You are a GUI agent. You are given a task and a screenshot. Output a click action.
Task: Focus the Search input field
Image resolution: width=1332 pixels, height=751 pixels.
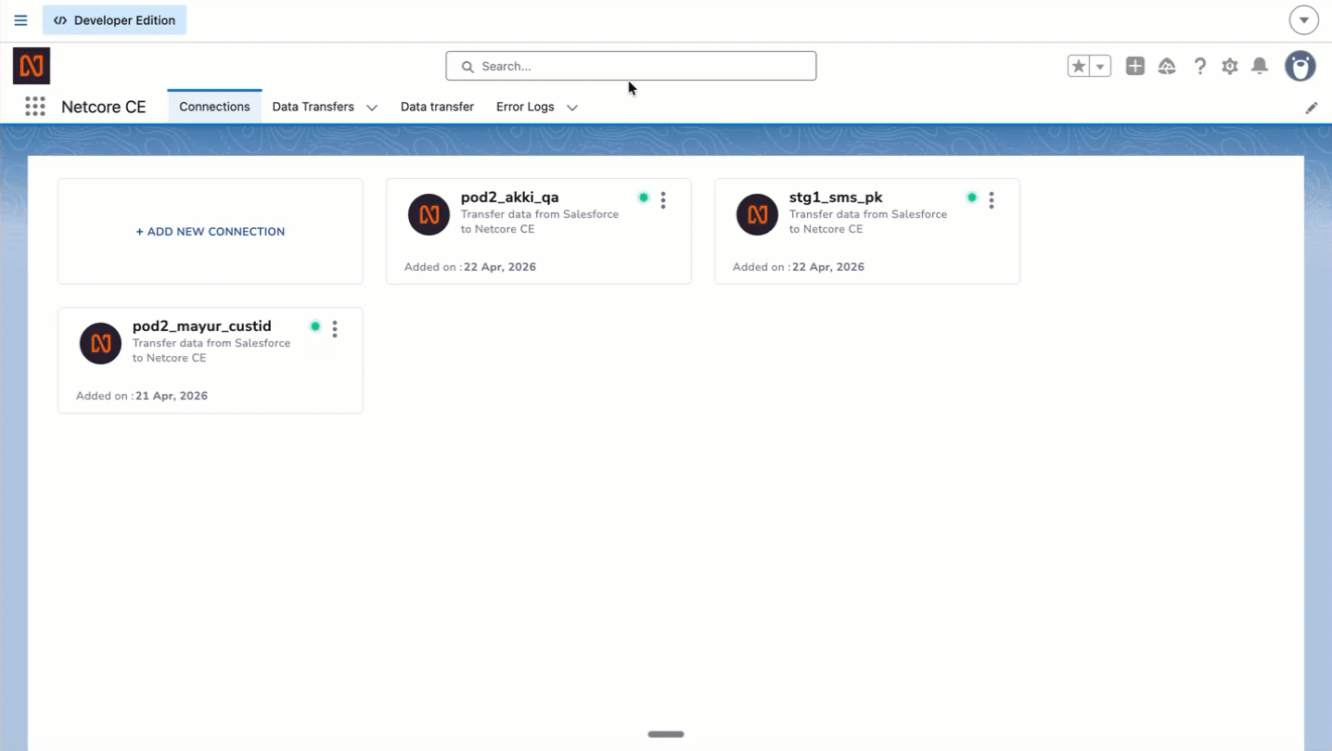(x=631, y=66)
